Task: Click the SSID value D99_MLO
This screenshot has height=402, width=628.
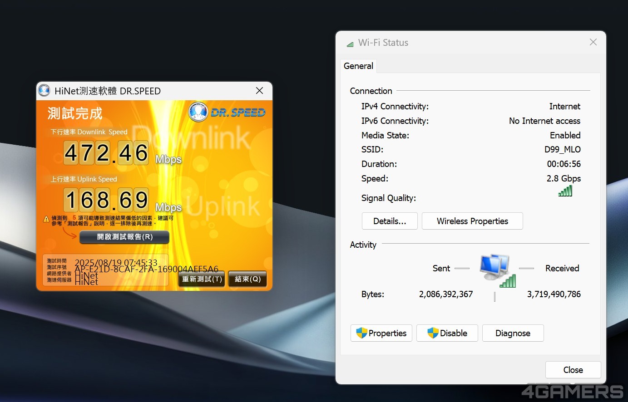Action: (x=563, y=149)
